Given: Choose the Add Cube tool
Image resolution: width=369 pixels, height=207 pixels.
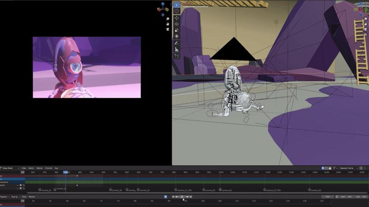Looking at the screenshot, I should coord(177,56).
